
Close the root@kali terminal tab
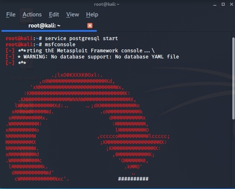point(90,26)
